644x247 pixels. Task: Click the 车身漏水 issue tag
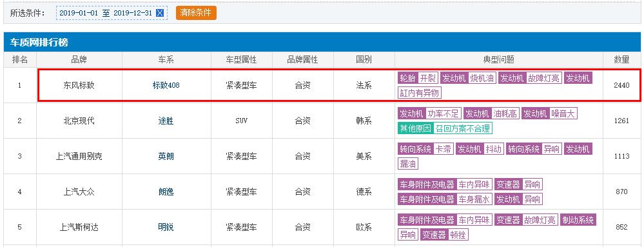[x=474, y=199]
